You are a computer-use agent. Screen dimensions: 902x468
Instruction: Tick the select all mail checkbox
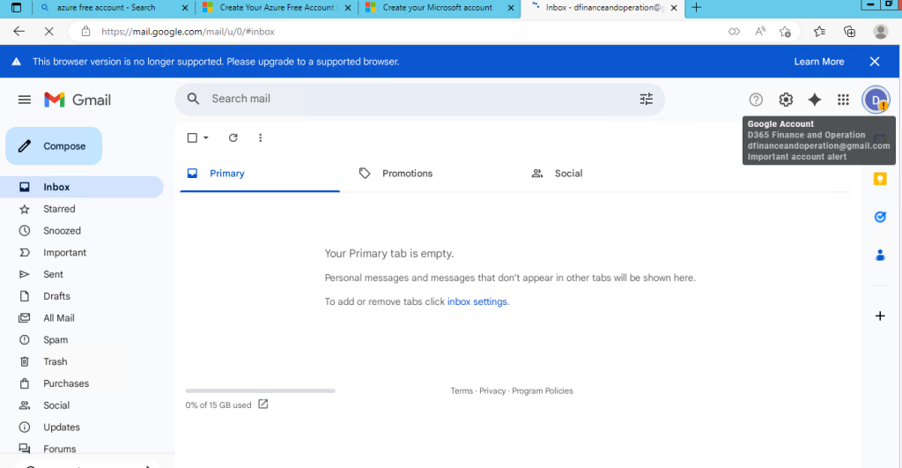pyautogui.click(x=193, y=137)
